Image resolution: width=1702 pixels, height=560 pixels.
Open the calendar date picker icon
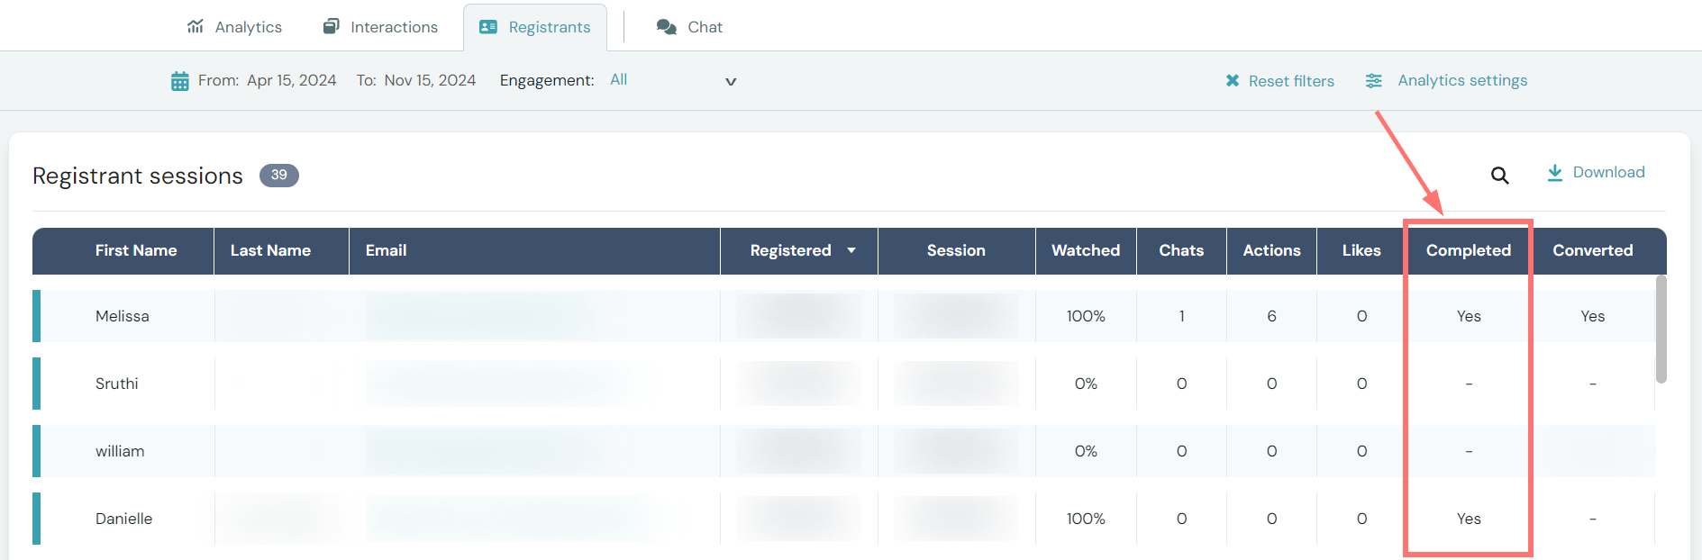(180, 81)
